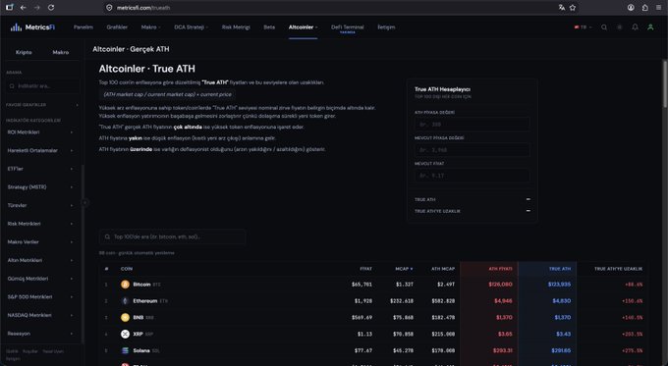668x366 pixels.
Task: Open the browser account profile icon
Action: 631,8
